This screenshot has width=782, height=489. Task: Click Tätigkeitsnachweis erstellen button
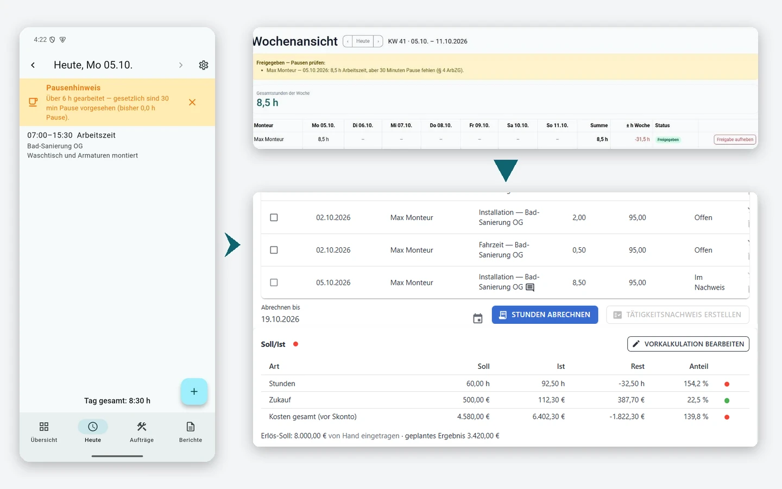677,315
